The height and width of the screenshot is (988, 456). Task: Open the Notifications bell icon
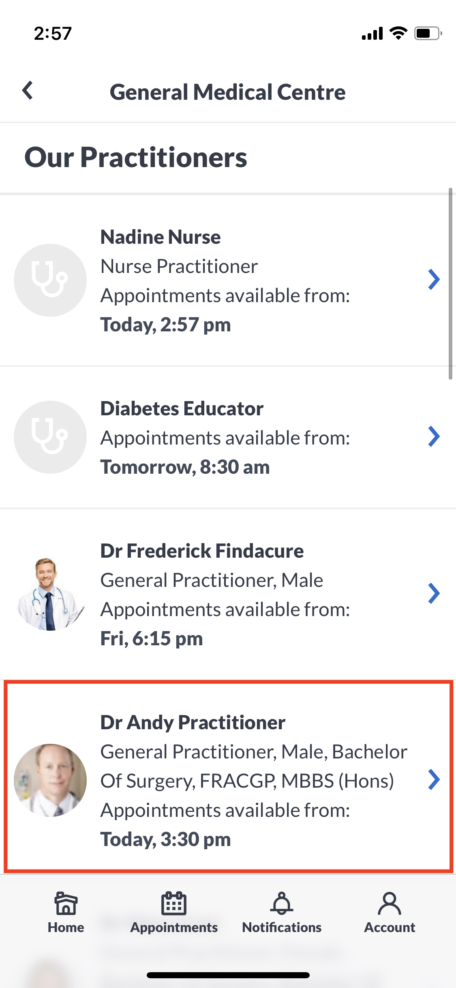pyautogui.click(x=282, y=904)
